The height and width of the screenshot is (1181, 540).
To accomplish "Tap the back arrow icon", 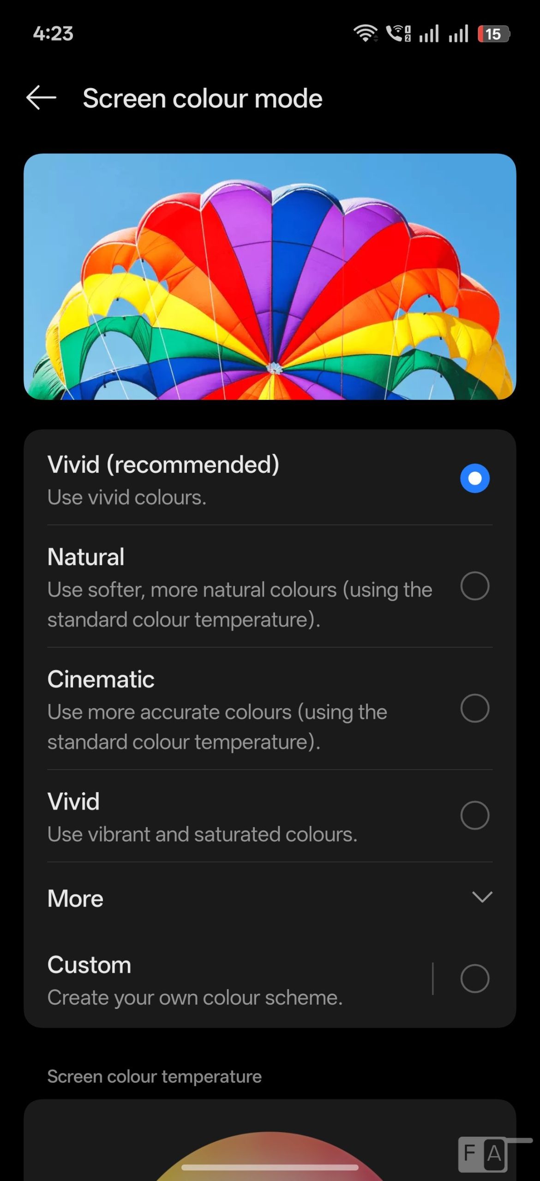I will tap(41, 98).
